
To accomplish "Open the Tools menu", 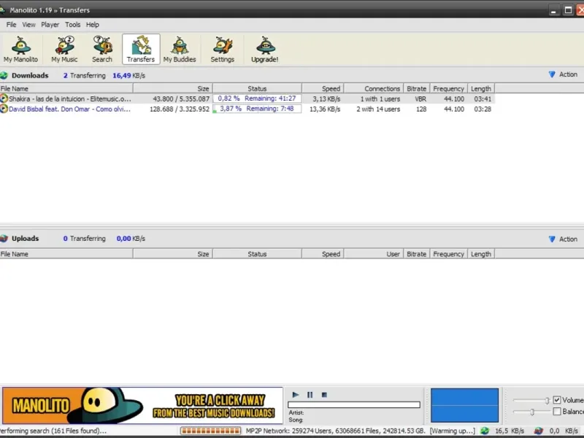I will 72,25.
